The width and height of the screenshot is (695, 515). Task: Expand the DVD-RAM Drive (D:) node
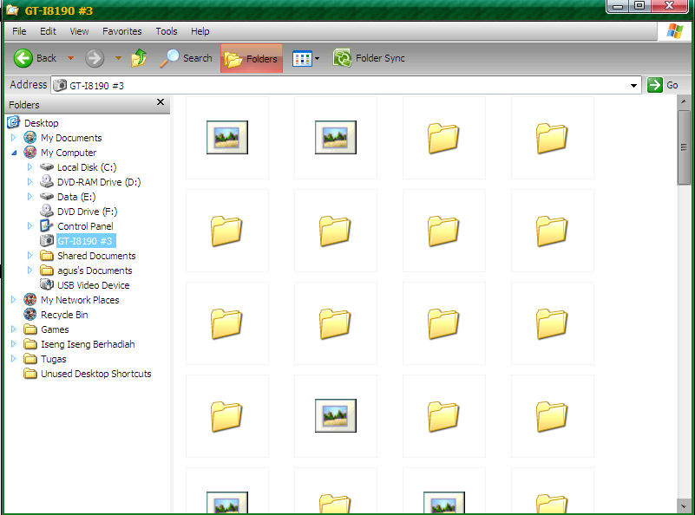(x=30, y=181)
